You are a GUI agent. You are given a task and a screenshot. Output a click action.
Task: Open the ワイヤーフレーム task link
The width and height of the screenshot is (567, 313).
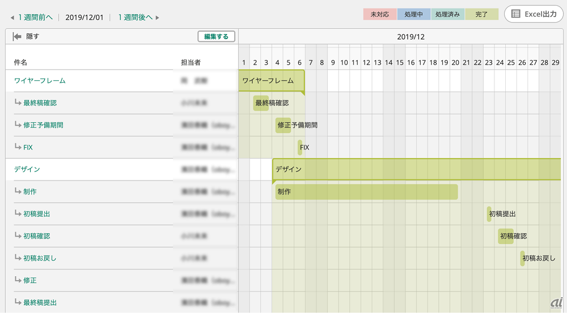(40, 80)
